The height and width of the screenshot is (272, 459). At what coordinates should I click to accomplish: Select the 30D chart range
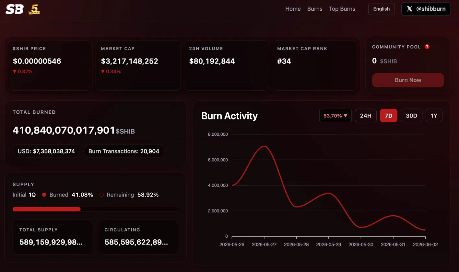pos(411,116)
